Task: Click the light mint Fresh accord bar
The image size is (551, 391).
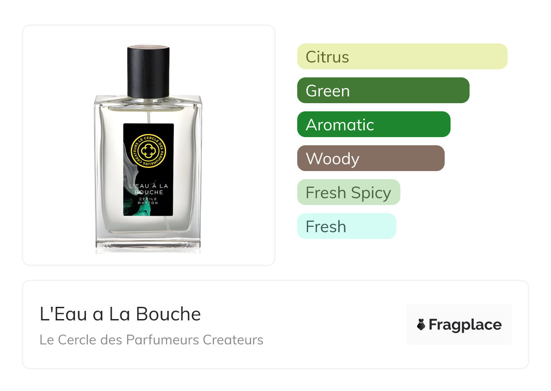Action: coord(347,226)
